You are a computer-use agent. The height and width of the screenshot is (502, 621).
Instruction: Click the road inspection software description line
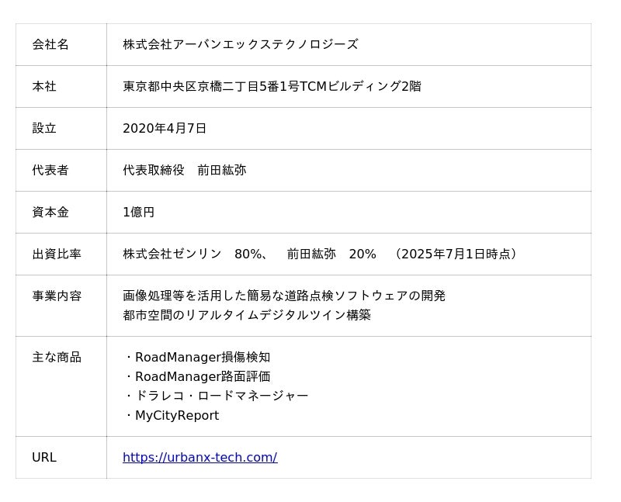click(x=284, y=296)
